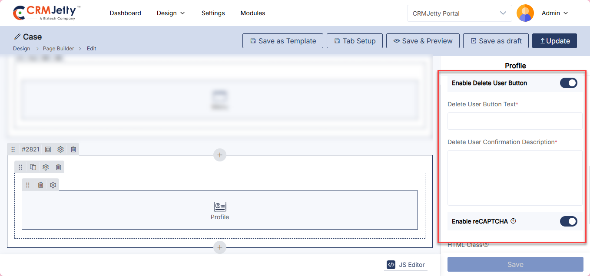Click the plus button above section #2821
This screenshot has height=276, width=590.
(220, 155)
